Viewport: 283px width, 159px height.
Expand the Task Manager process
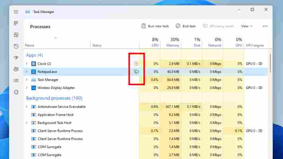[27, 80]
